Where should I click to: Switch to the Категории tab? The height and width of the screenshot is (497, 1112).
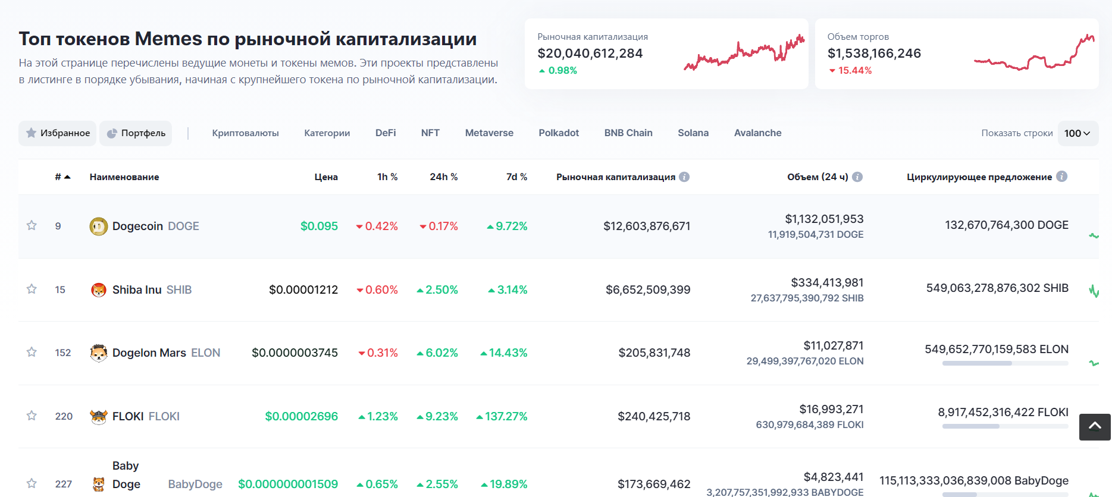point(327,133)
